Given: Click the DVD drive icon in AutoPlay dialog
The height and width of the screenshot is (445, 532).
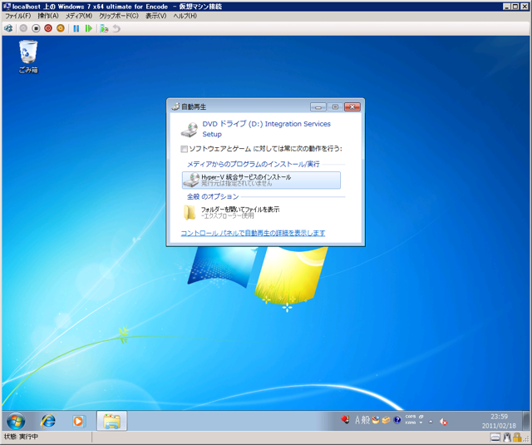Looking at the screenshot, I should 190,130.
